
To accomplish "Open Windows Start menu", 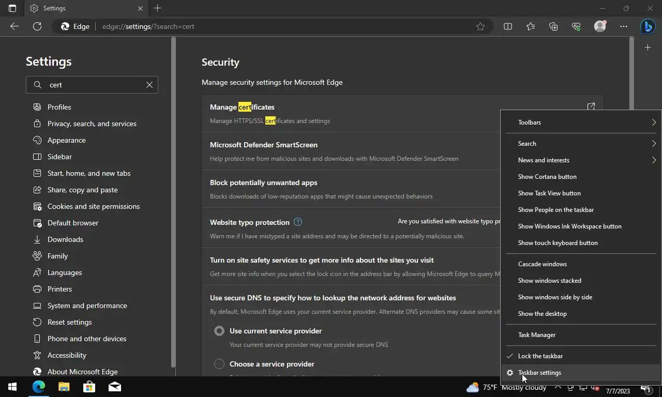I will click(12, 387).
